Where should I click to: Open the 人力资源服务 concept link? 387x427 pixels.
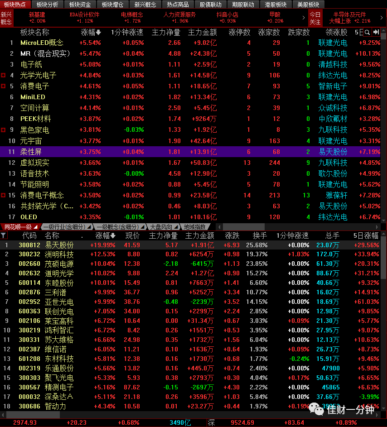179,18
